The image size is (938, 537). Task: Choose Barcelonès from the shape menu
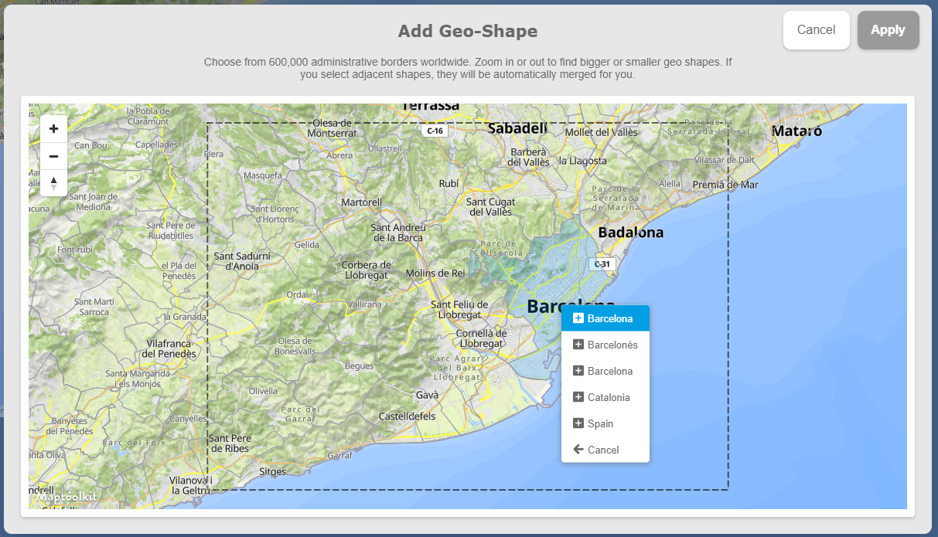605,345
